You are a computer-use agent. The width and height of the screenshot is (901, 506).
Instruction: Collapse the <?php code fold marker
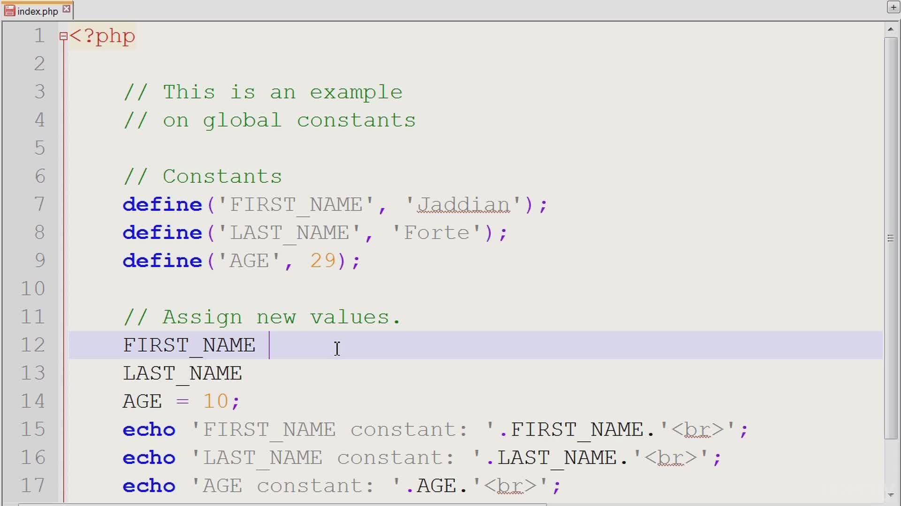coord(63,36)
